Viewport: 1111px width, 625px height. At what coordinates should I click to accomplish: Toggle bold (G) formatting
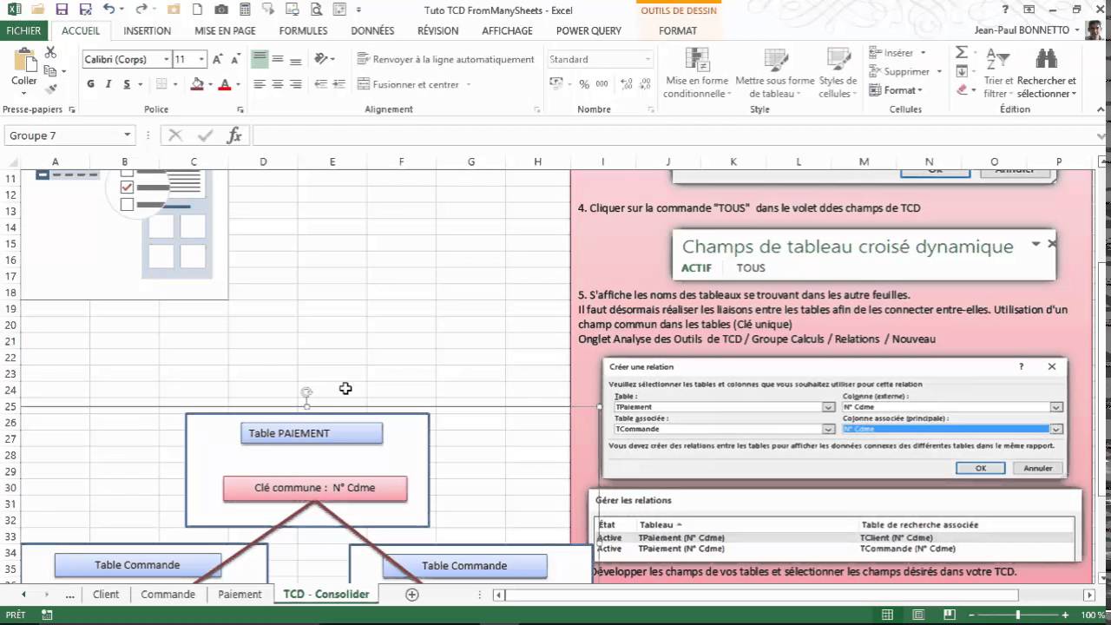pos(90,84)
